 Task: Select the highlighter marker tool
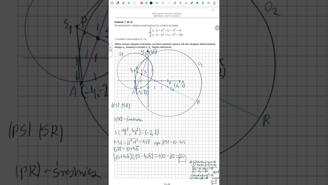point(123,3)
